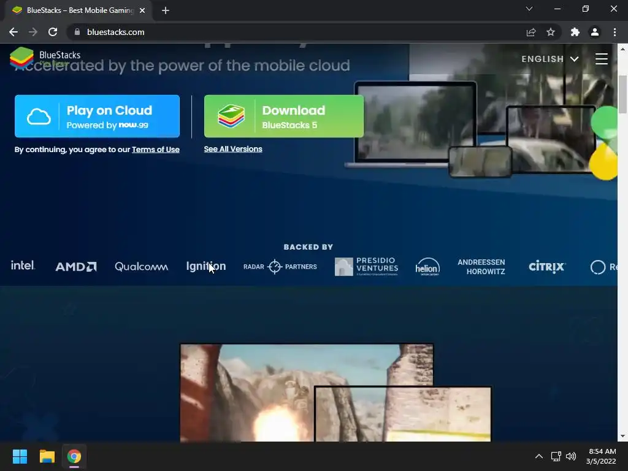Screen dimensions: 628x471
Task: Click the browser forward arrow
Action: (x=33, y=32)
